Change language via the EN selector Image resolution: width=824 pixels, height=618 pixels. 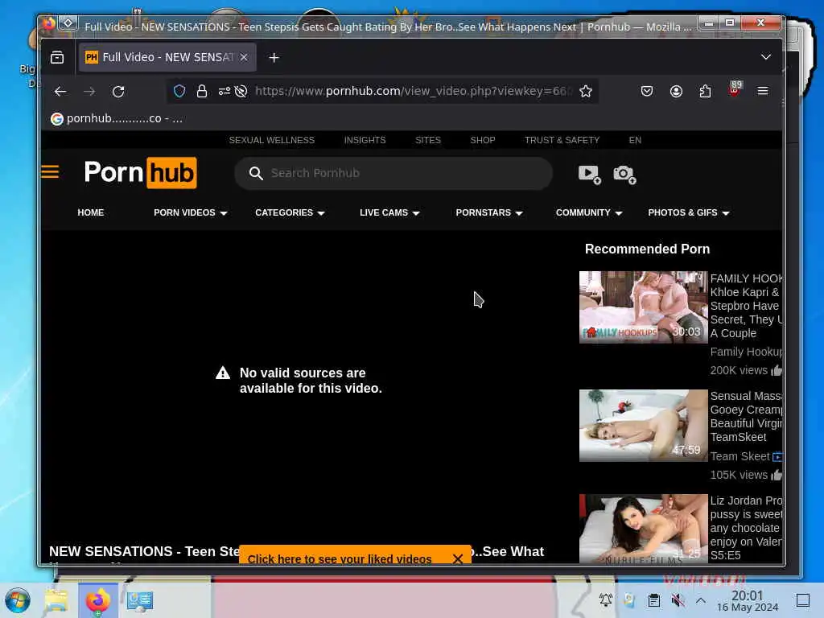coord(635,140)
